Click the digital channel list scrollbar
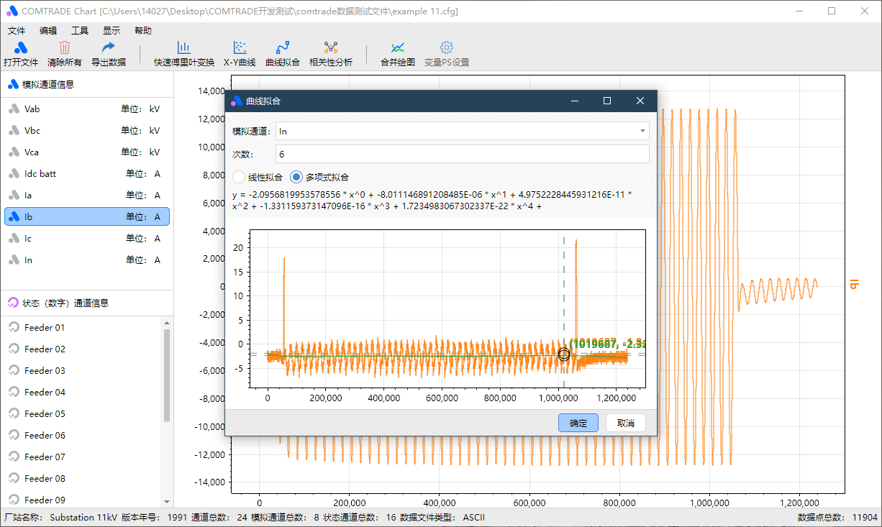Viewport: 882px width, 527px height. coord(167,374)
